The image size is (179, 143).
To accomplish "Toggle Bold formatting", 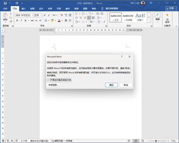I will click(17, 21).
